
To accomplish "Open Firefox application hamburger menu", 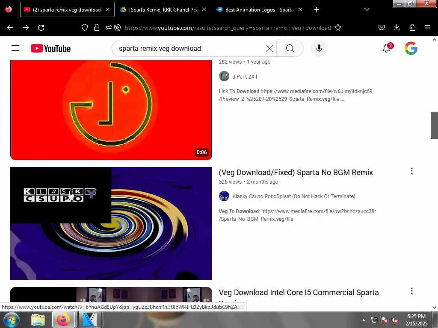I will (x=428, y=27).
